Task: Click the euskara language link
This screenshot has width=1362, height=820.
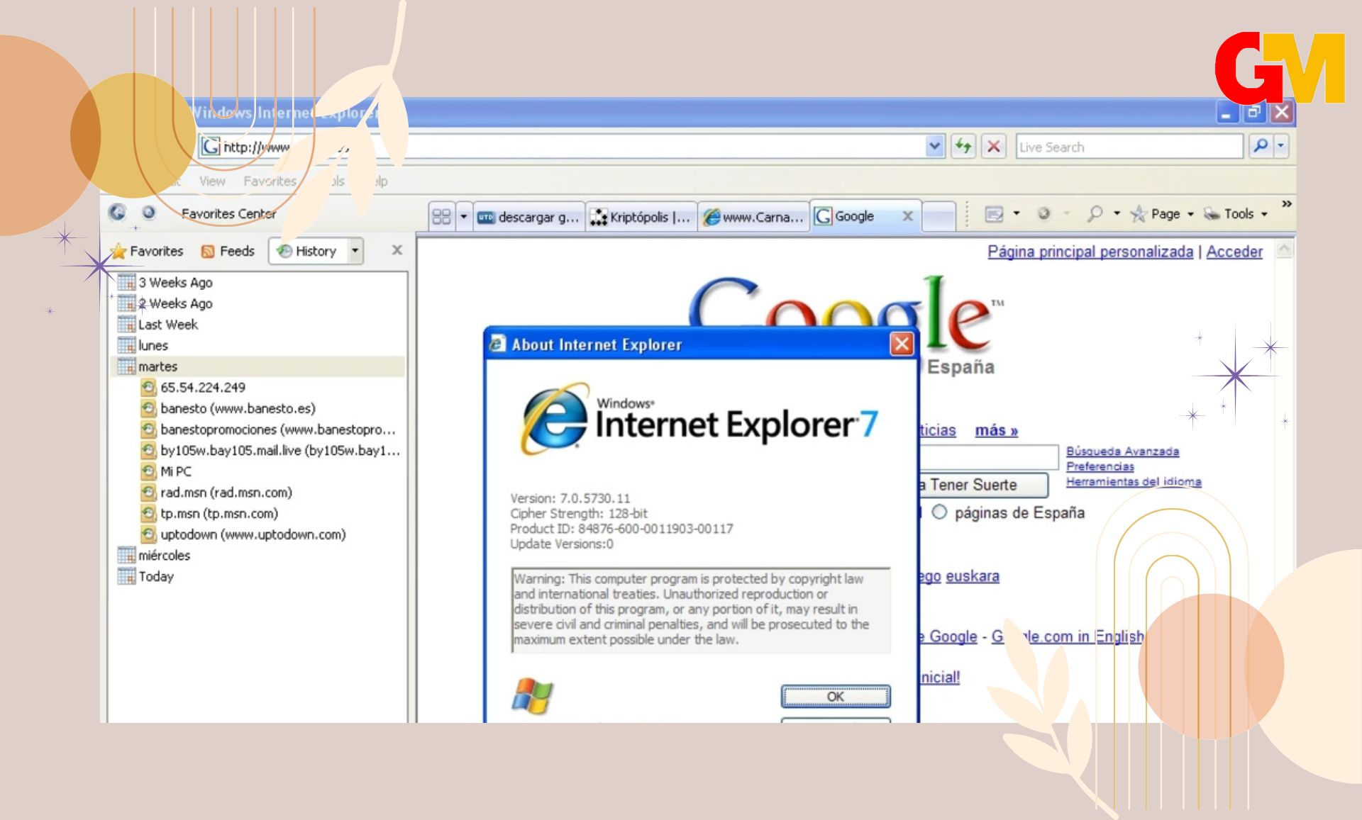Action: pyautogui.click(x=973, y=576)
